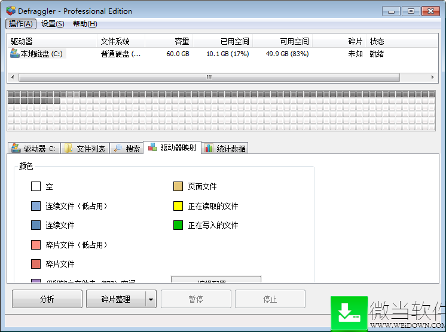446x332 pixels.
Task: Open the 帮助(H) menu
Action: 85,23
